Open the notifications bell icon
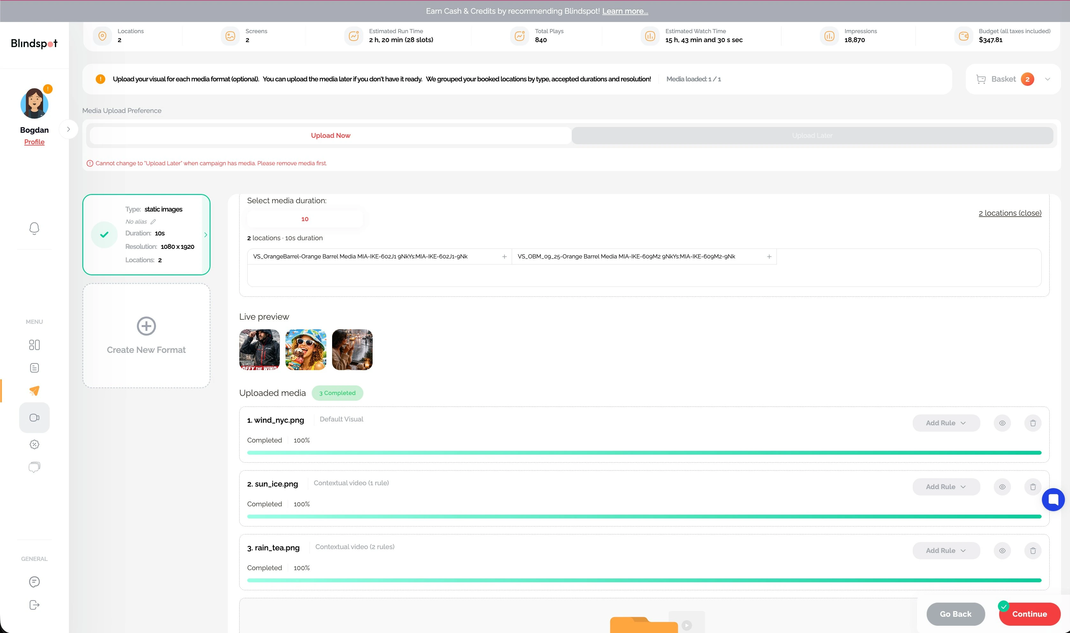The height and width of the screenshot is (633, 1070). (x=34, y=228)
